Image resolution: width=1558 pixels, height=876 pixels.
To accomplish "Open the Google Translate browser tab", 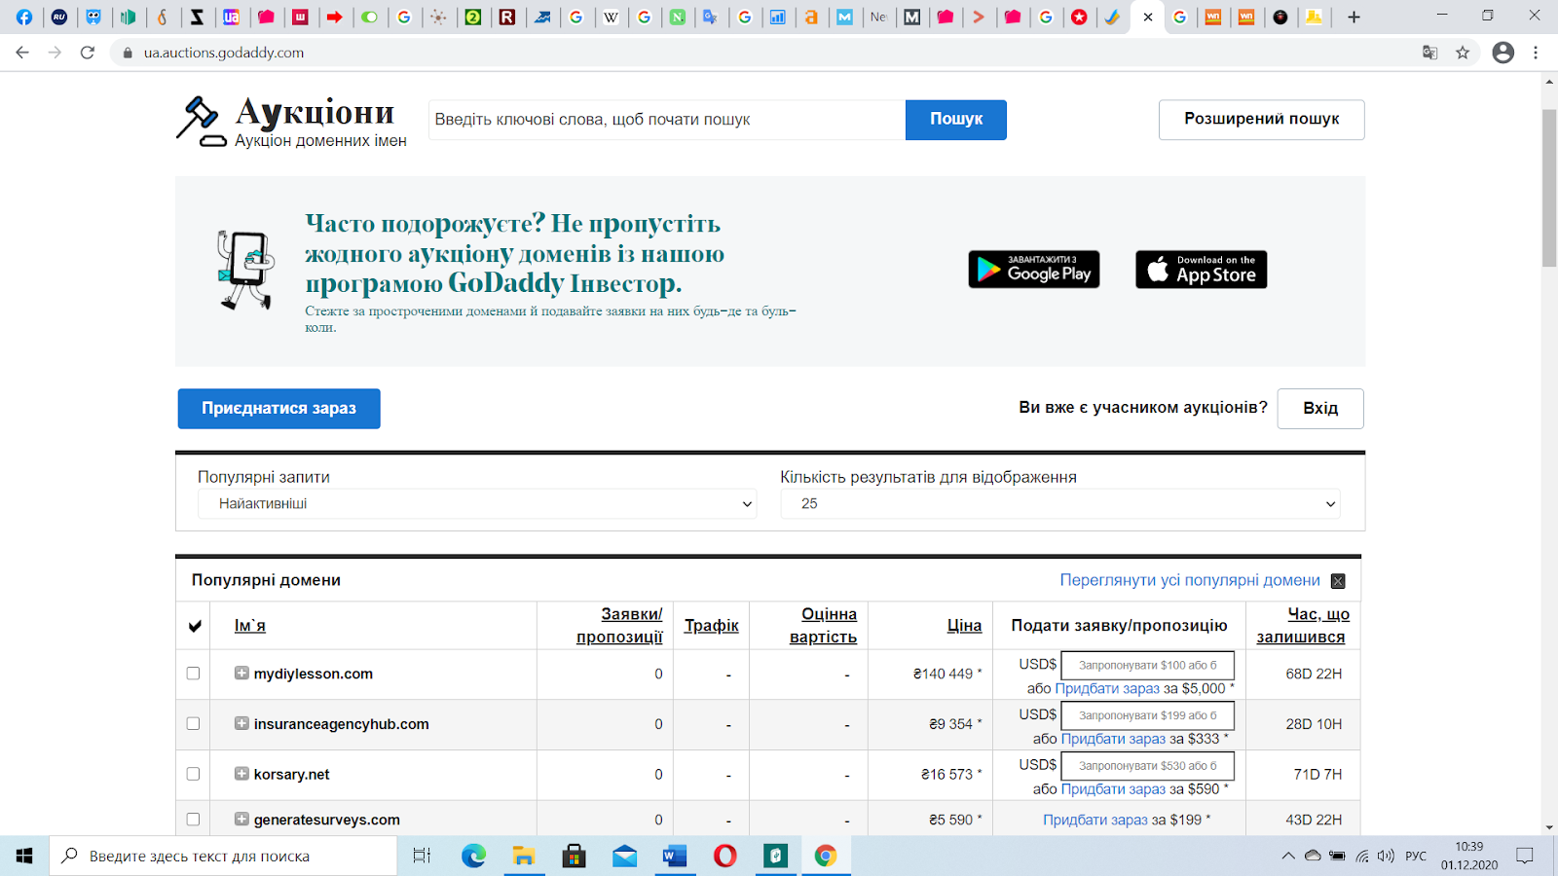I will click(x=710, y=17).
